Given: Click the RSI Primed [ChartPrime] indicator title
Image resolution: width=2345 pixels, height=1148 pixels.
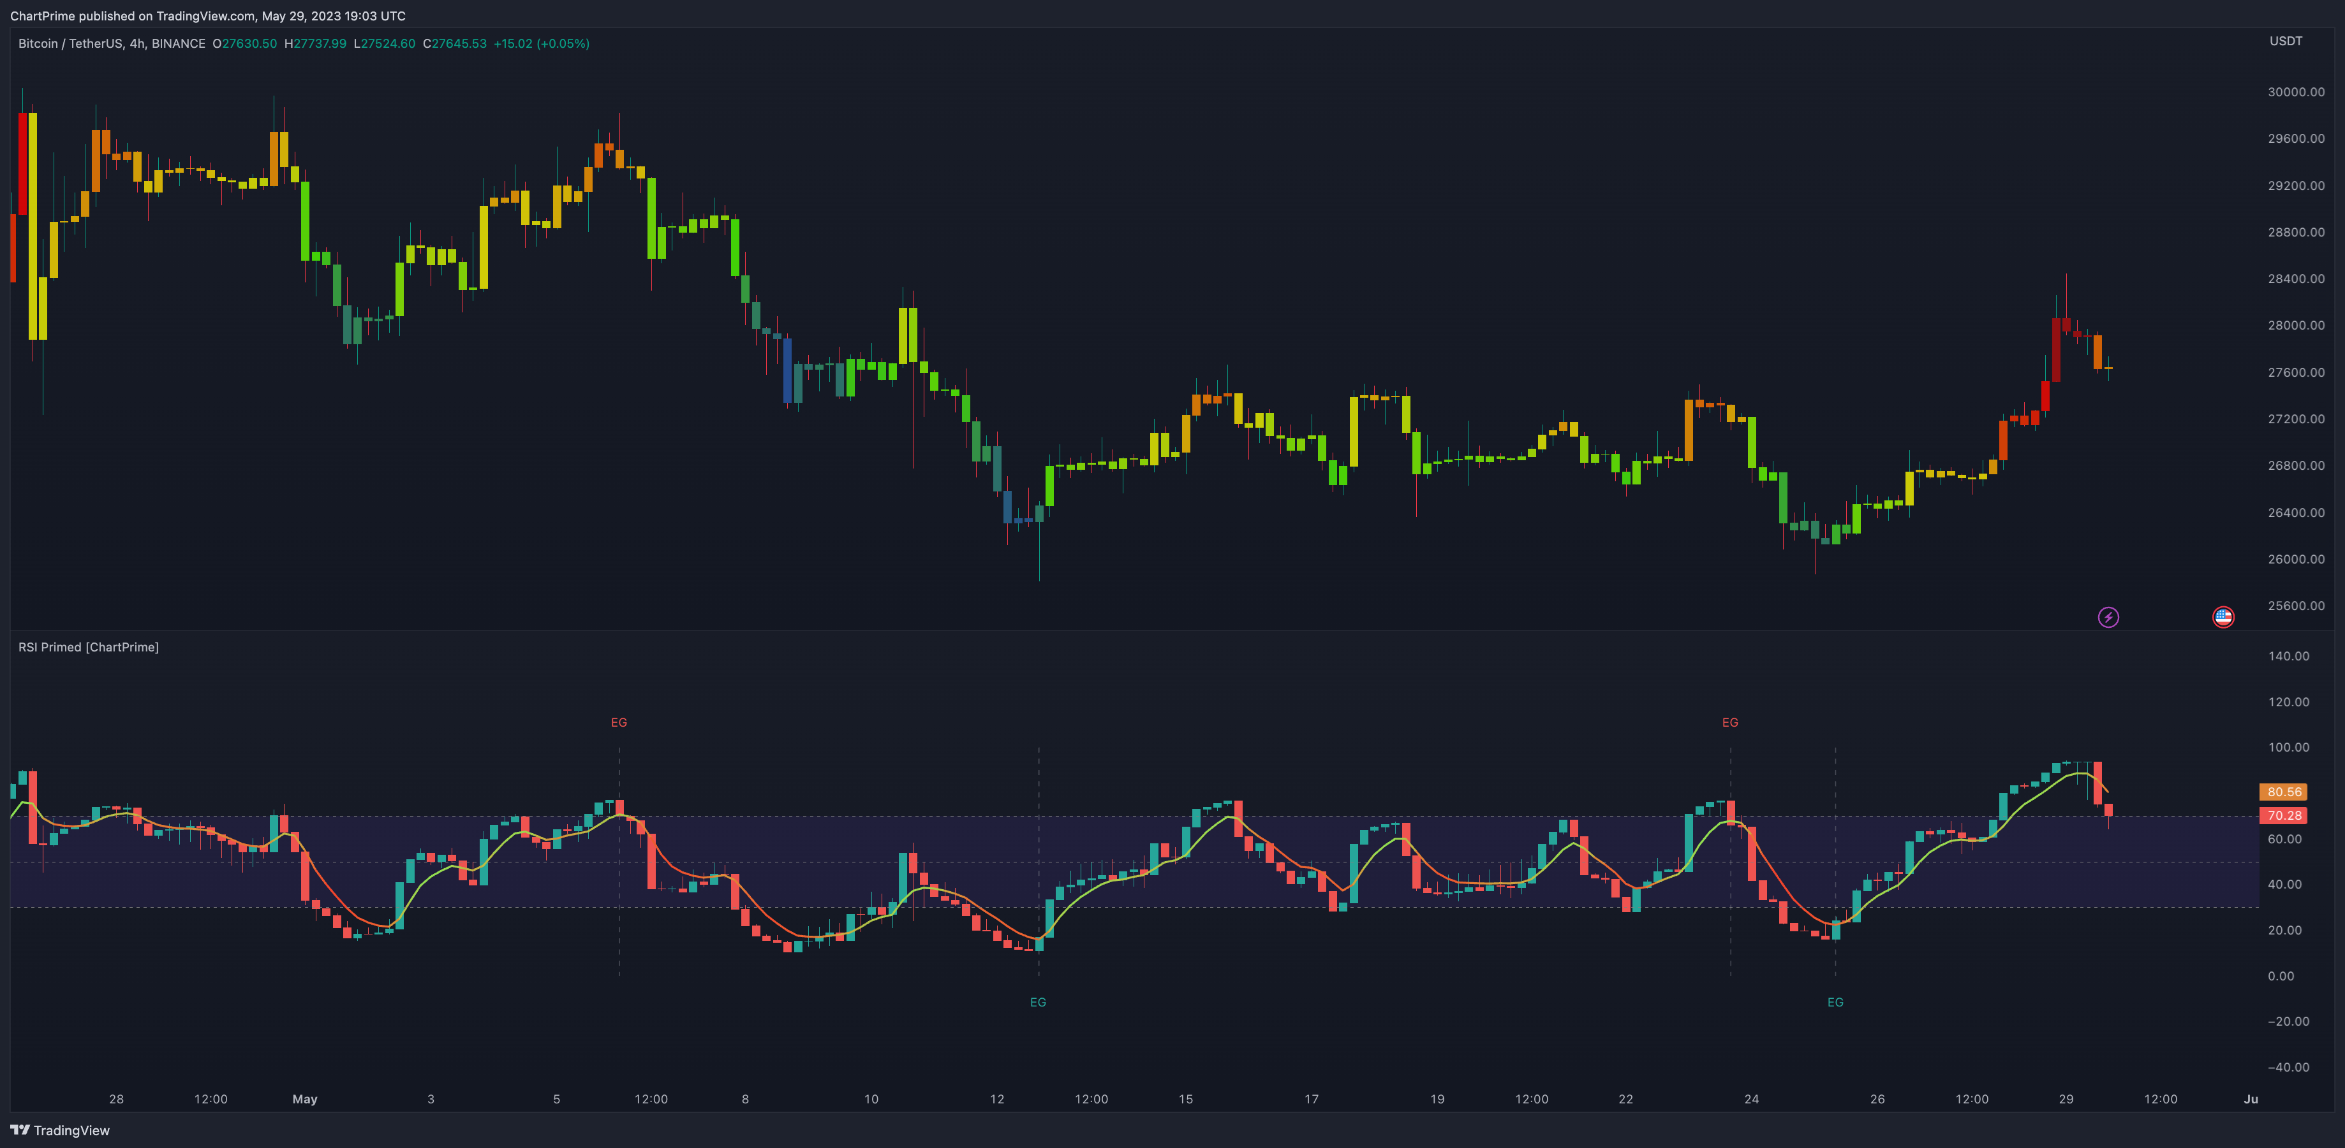Looking at the screenshot, I should pos(88,647).
